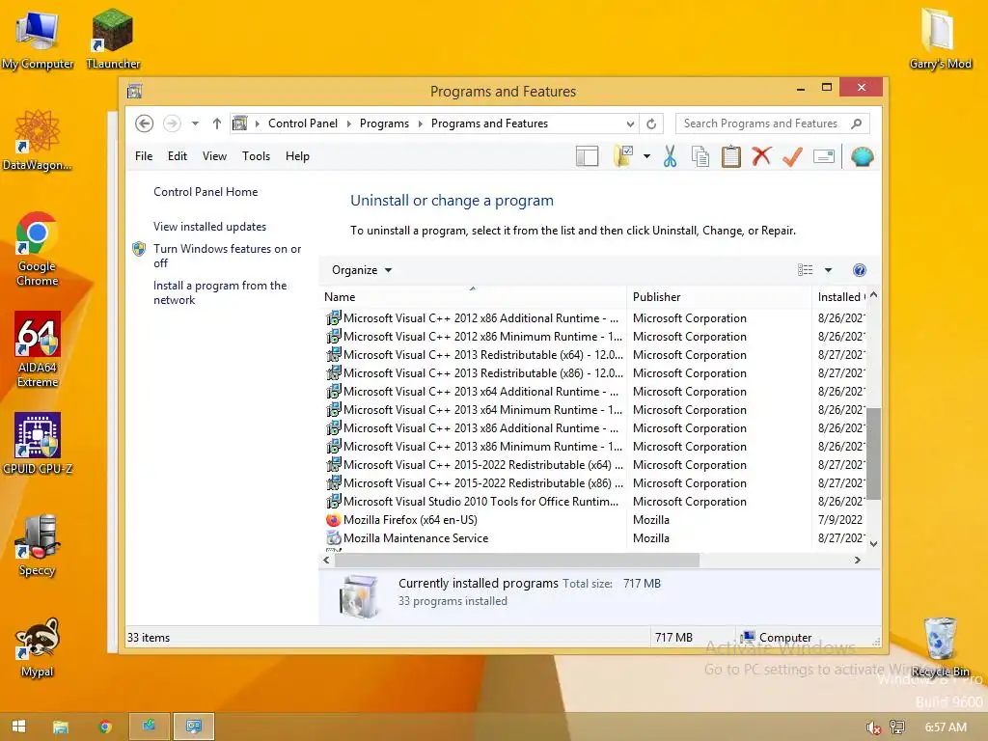Screen dimensions: 988x741
Task: Expand the Programs breadcrumb arrow
Action: click(421, 123)
